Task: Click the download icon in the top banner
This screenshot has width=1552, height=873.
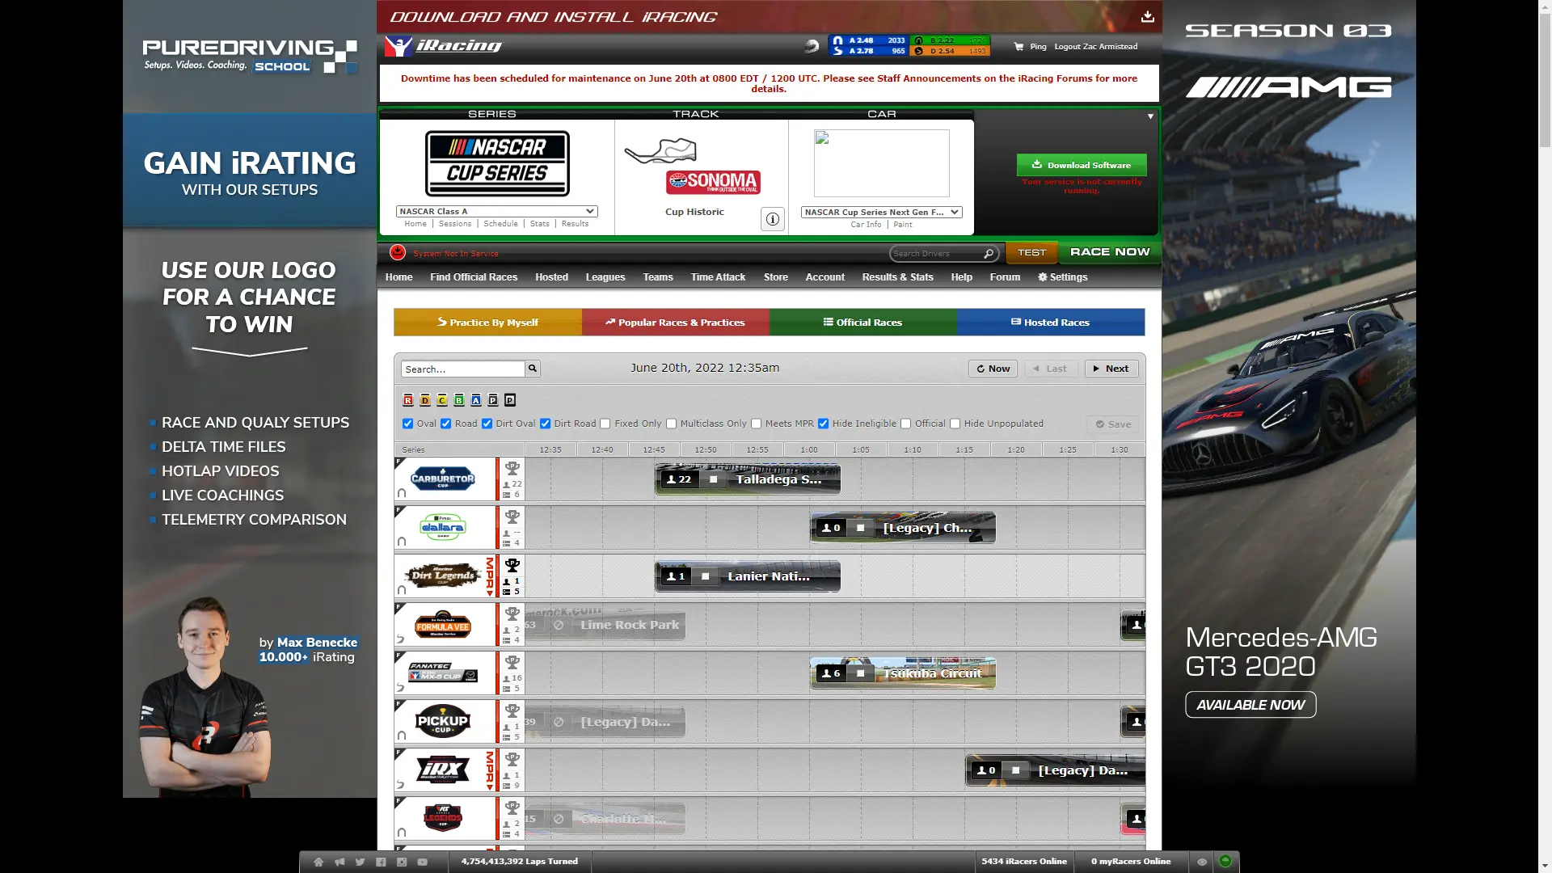Action: (x=1147, y=16)
